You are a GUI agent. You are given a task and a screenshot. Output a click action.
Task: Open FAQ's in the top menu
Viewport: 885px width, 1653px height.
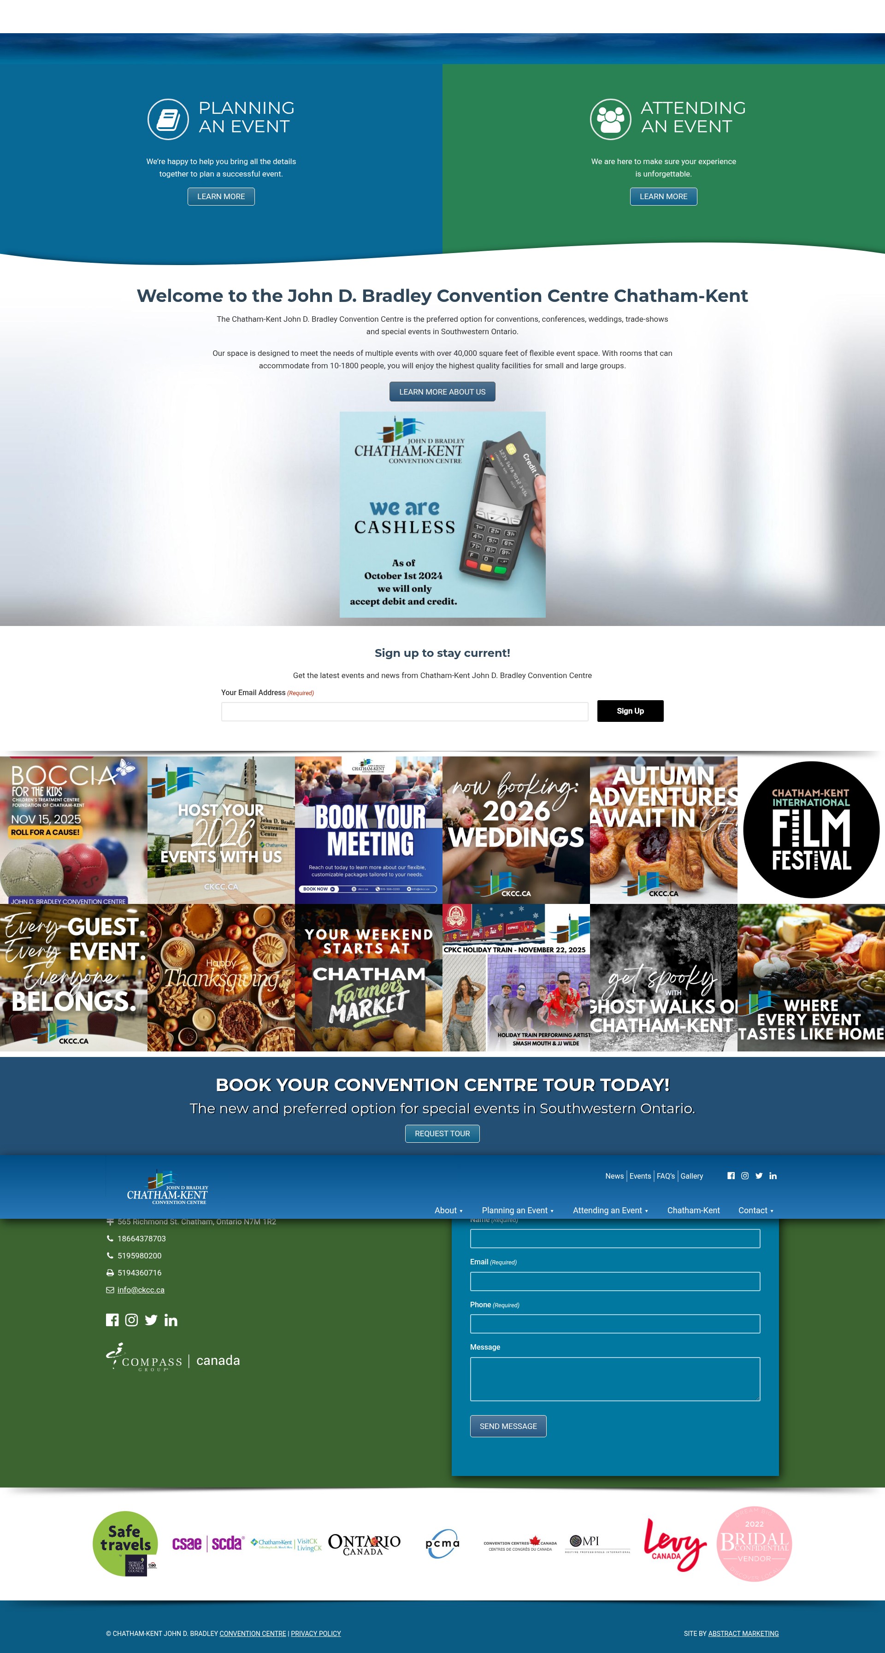click(x=666, y=1176)
